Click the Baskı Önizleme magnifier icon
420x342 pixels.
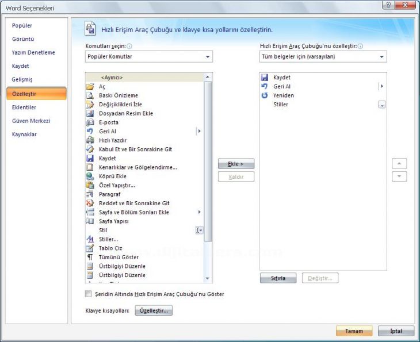(90, 95)
